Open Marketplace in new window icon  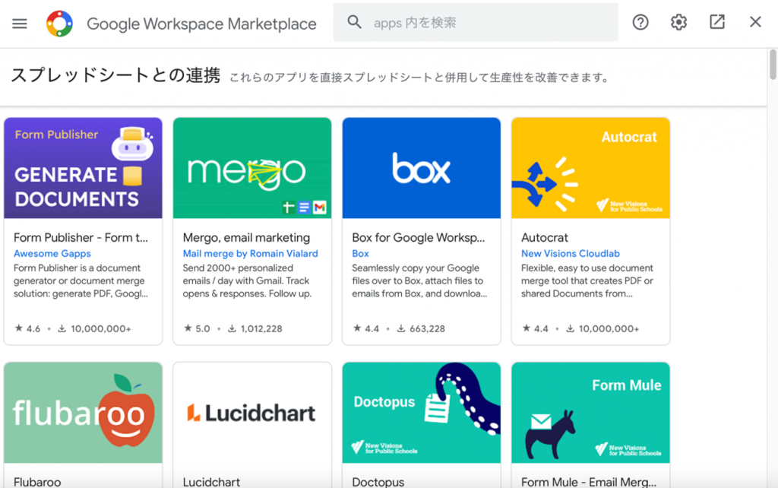717,22
